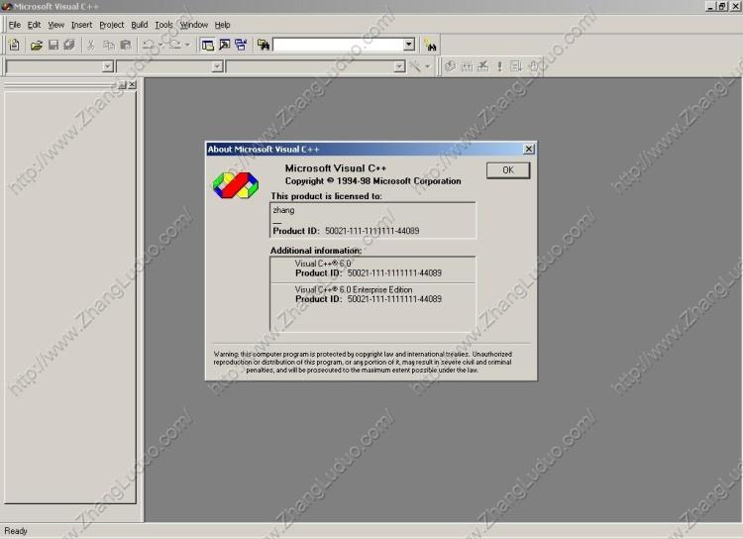743x539 pixels.
Task: Click the breakpoint hand icon
Action: [534, 66]
